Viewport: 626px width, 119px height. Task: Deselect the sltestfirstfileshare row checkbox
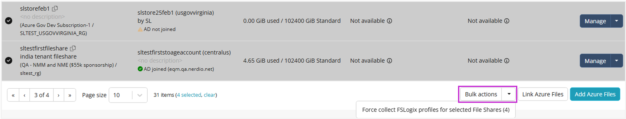click(x=9, y=60)
